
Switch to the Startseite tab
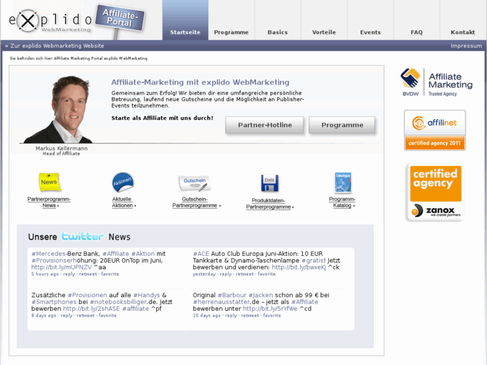186,20
